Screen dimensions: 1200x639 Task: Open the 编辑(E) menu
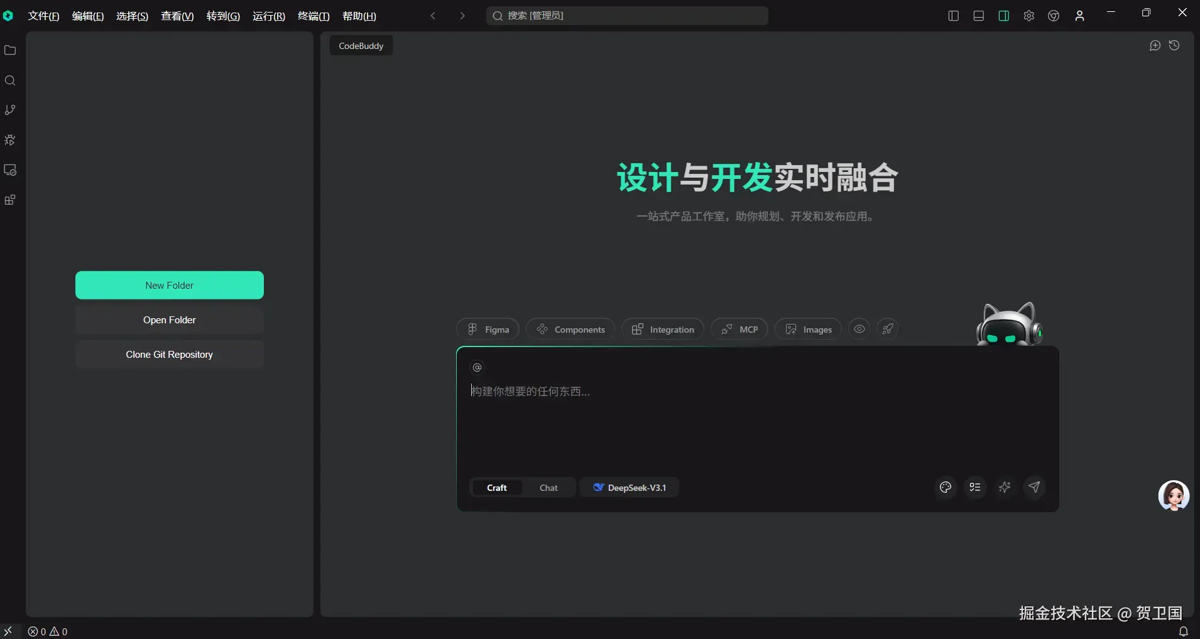(88, 16)
